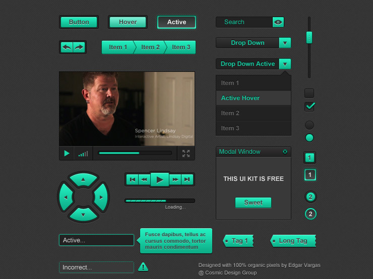The width and height of the screenshot is (373, 279).
Task: Click the Cosmic Design Group credit text
Action: (228, 273)
